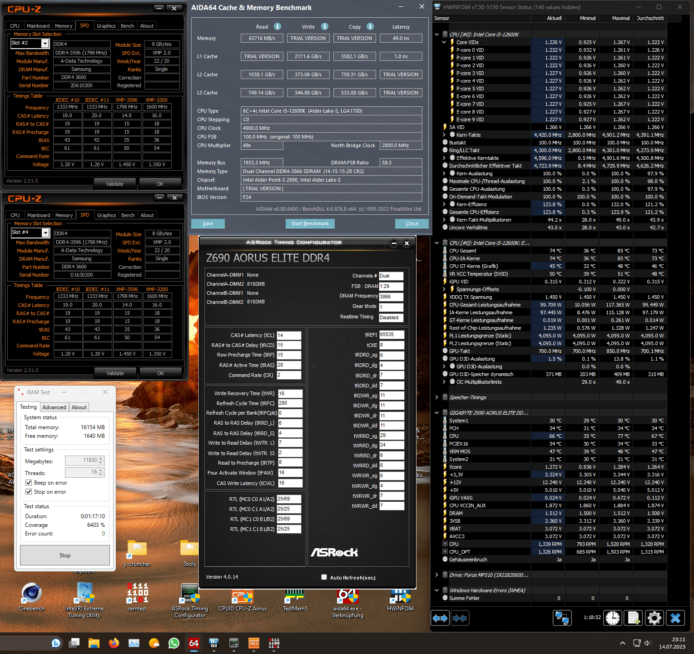Open File Explorer from the taskbar
Image resolution: width=694 pixels, height=654 pixels.
point(94,643)
